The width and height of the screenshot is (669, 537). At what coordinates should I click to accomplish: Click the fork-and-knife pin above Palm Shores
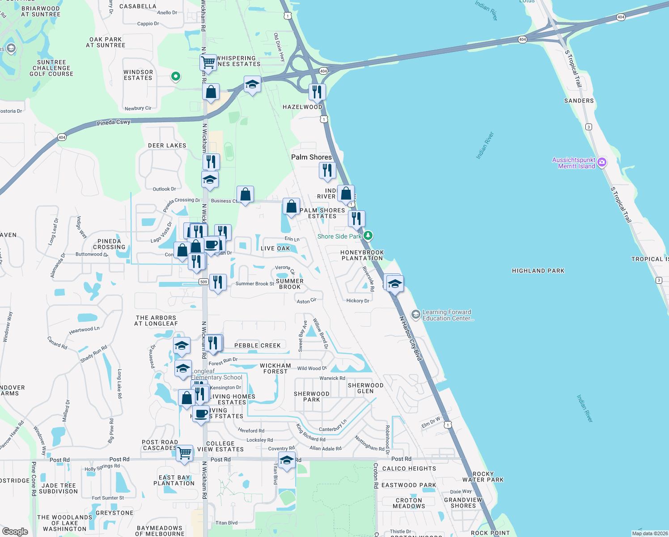point(328,170)
